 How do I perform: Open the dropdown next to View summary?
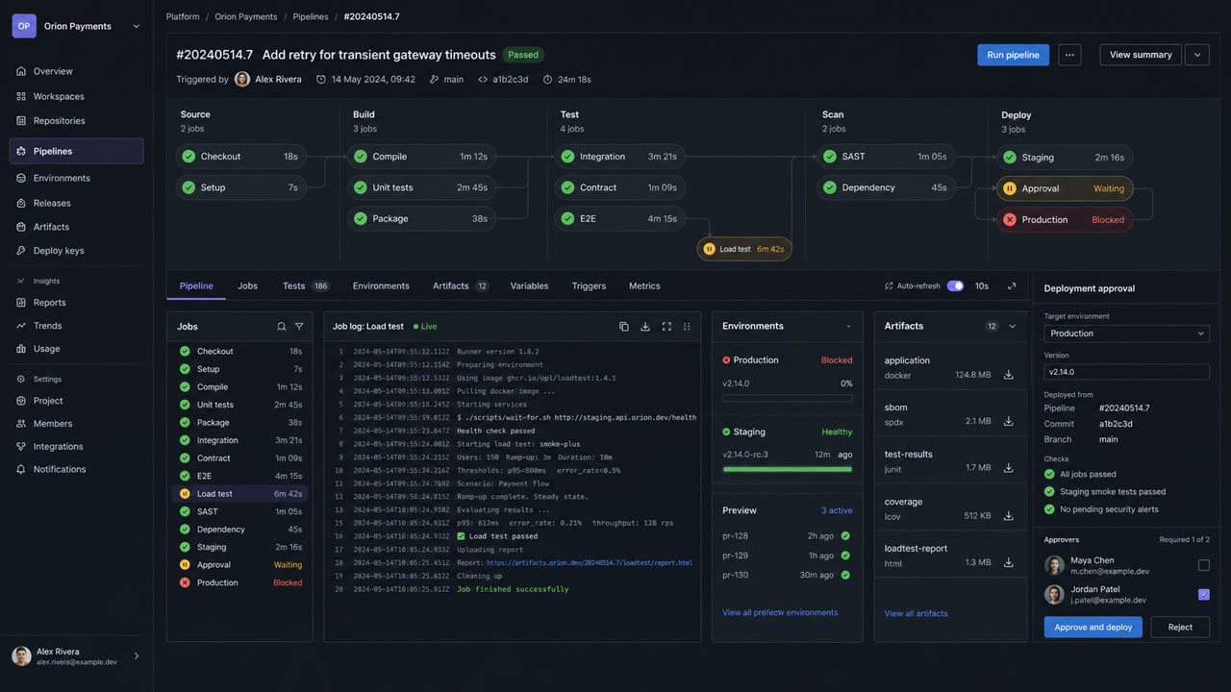coord(1197,55)
